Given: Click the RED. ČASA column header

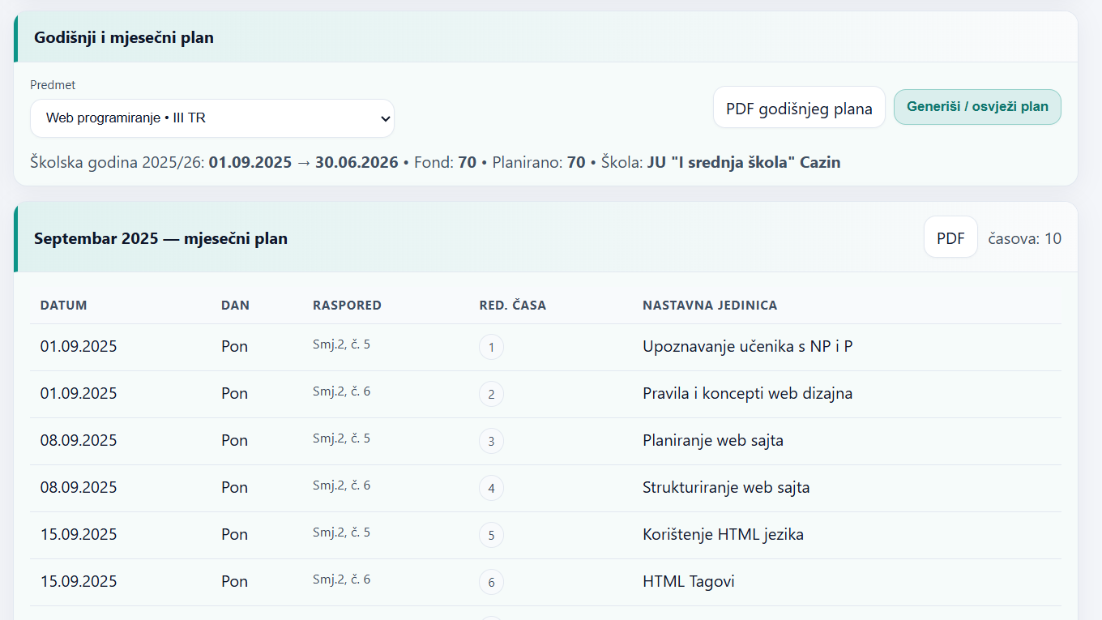Looking at the screenshot, I should point(513,306).
